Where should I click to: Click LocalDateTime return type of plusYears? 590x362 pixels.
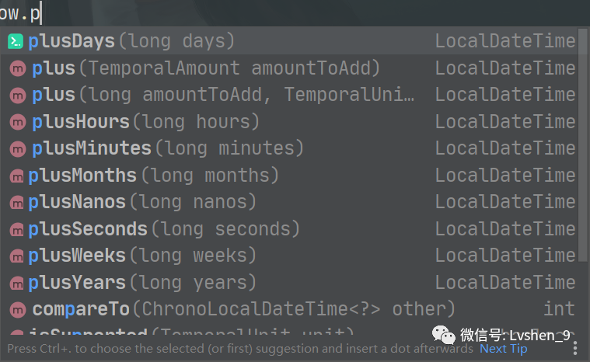point(504,283)
